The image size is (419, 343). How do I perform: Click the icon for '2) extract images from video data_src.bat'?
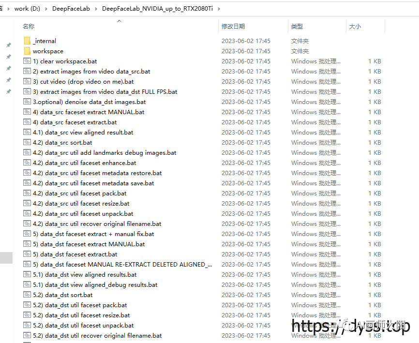pos(27,71)
